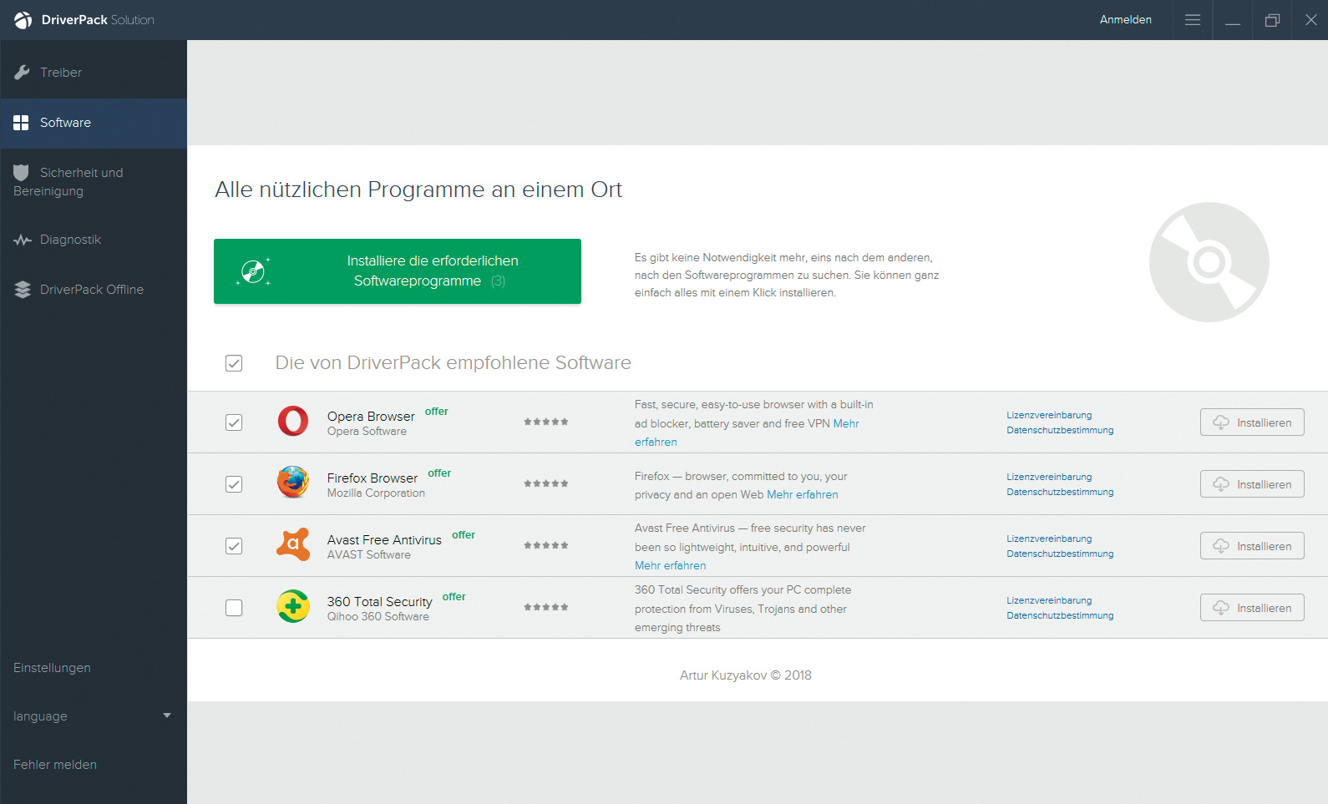Viewport: 1328px width, 804px height.
Task: Click the 'Artur Kuzyakov © 2018' footer text
Action: pos(746,675)
